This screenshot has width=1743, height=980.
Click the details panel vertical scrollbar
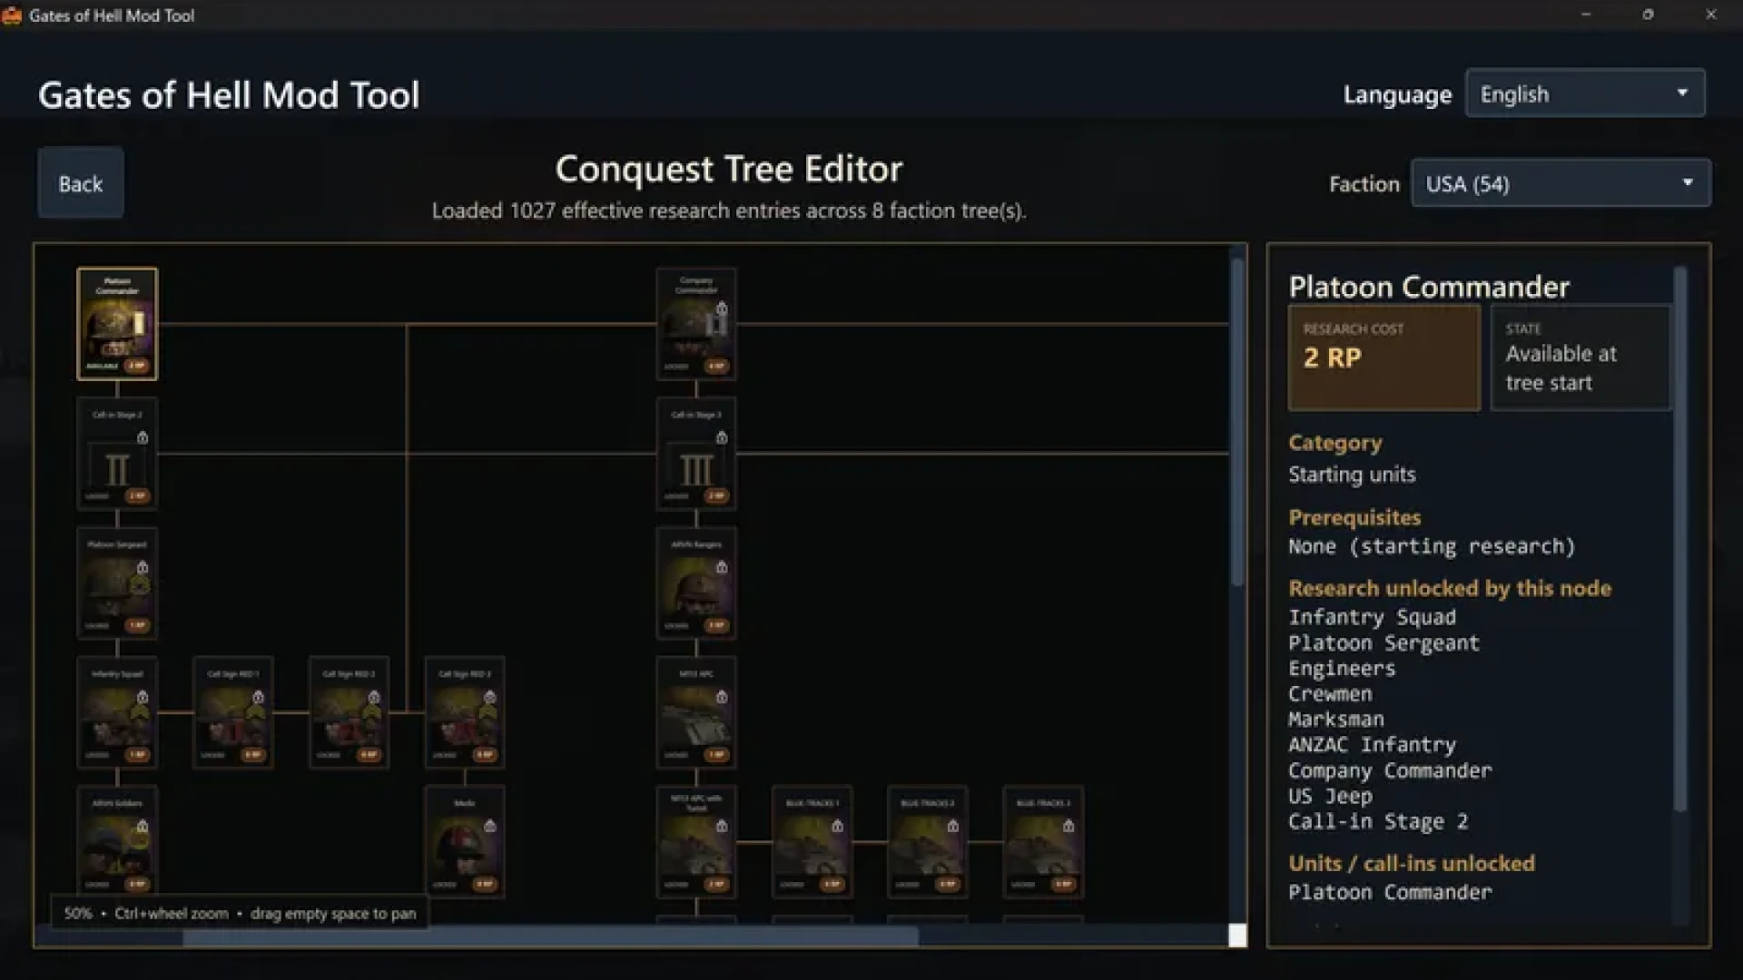tap(1680, 538)
